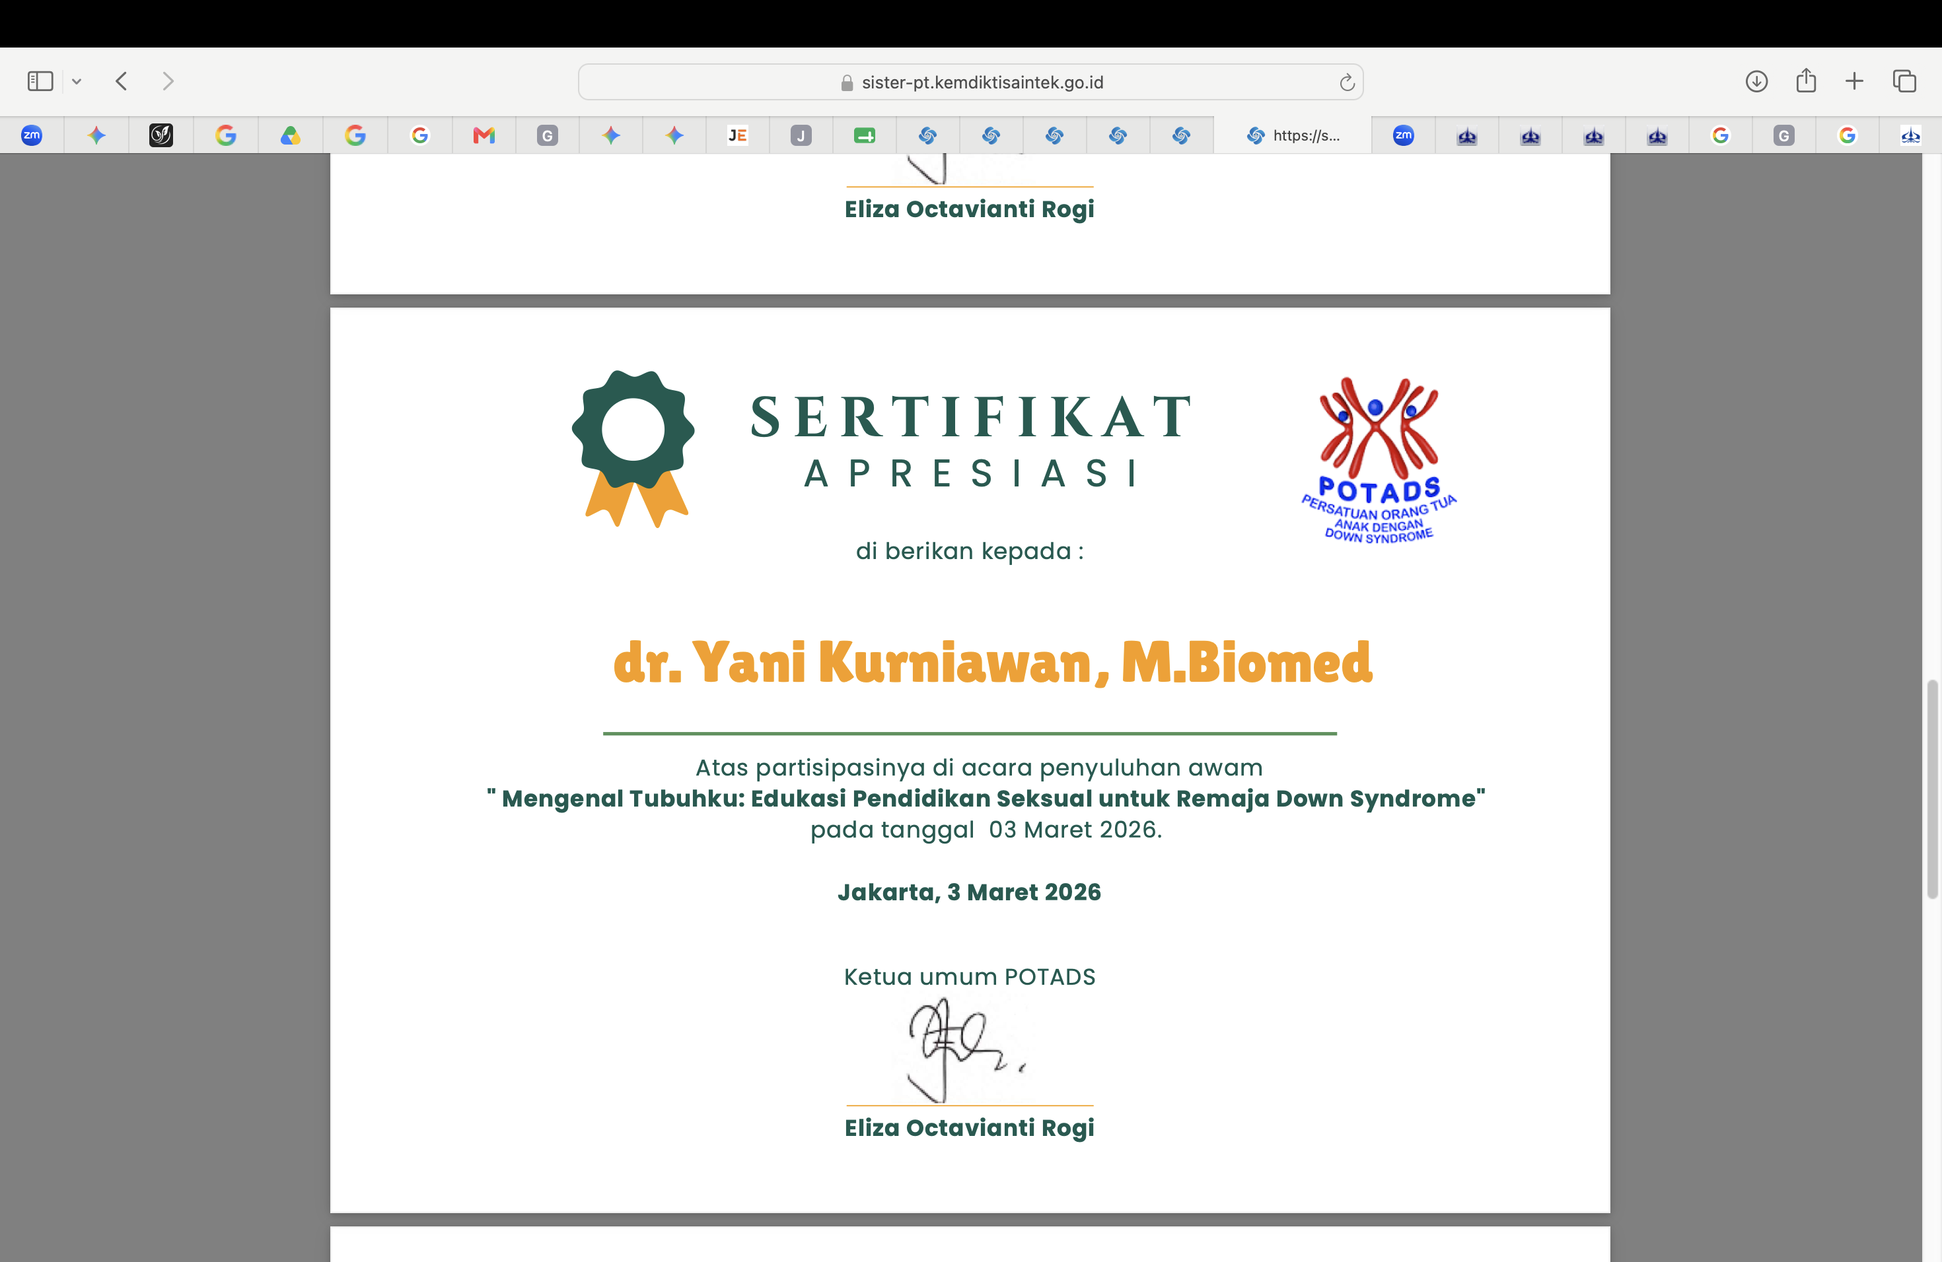The width and height of the screenshot is (1942, 1262).
Task: Show the downloads list
Action: click(x=1756, y=82)
